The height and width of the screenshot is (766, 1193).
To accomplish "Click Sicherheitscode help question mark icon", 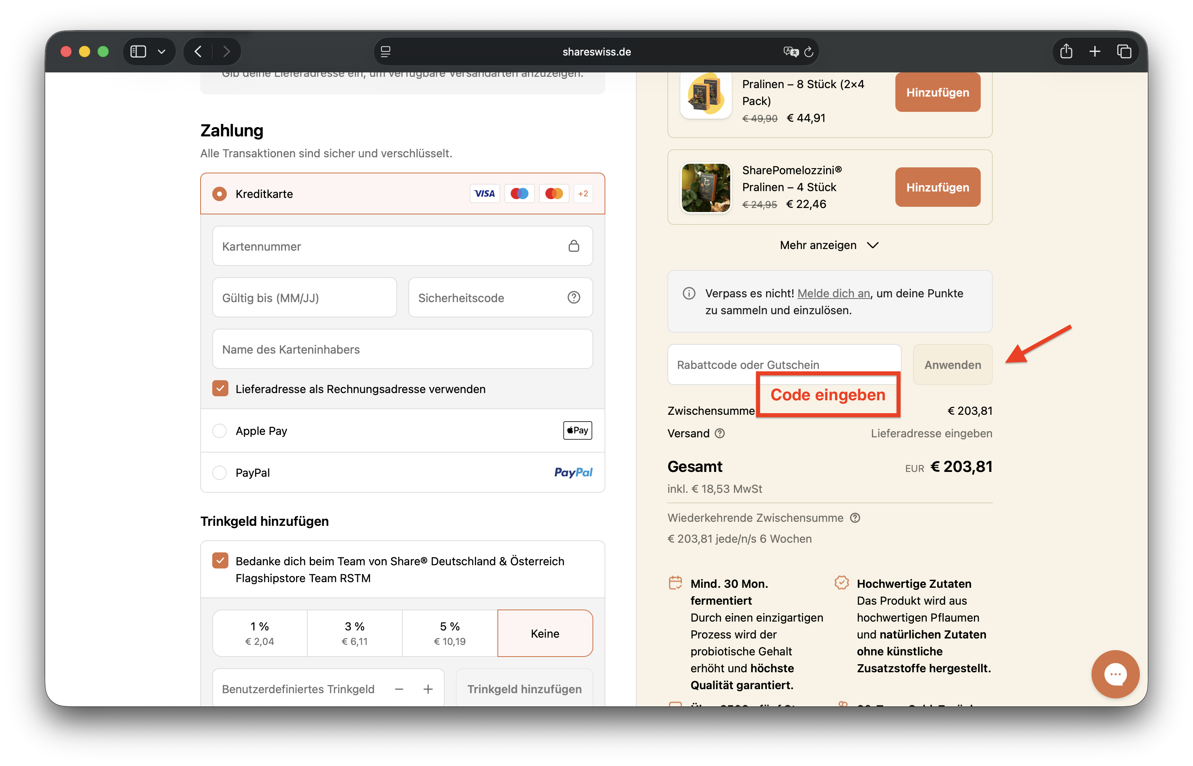I will coord(574,297).
